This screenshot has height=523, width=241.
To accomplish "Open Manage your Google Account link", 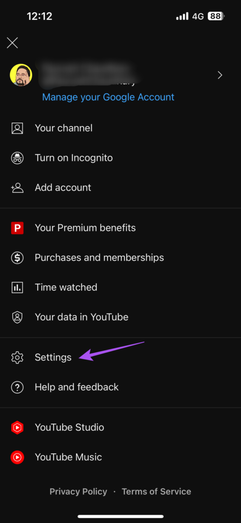I will coord(108,97).
